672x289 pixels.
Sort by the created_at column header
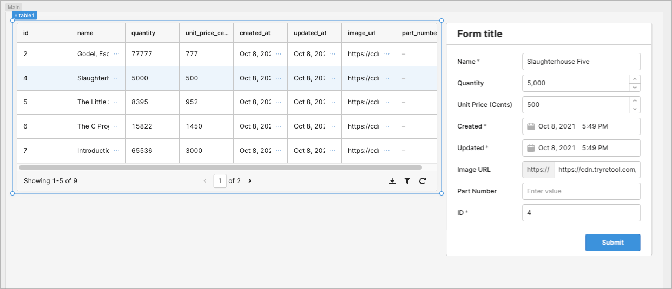tap(260, 33)
